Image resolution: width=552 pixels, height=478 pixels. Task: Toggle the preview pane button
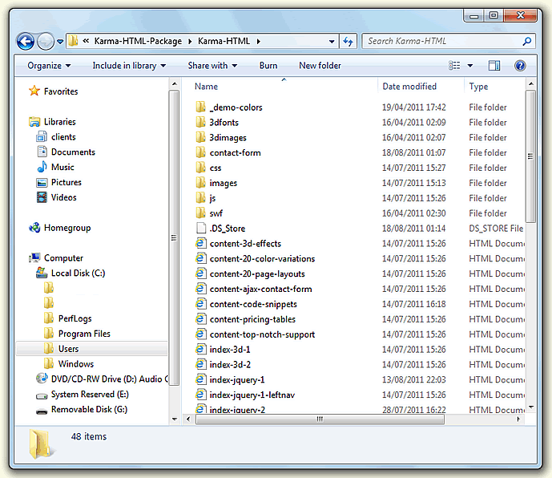[x=494, y=66]
